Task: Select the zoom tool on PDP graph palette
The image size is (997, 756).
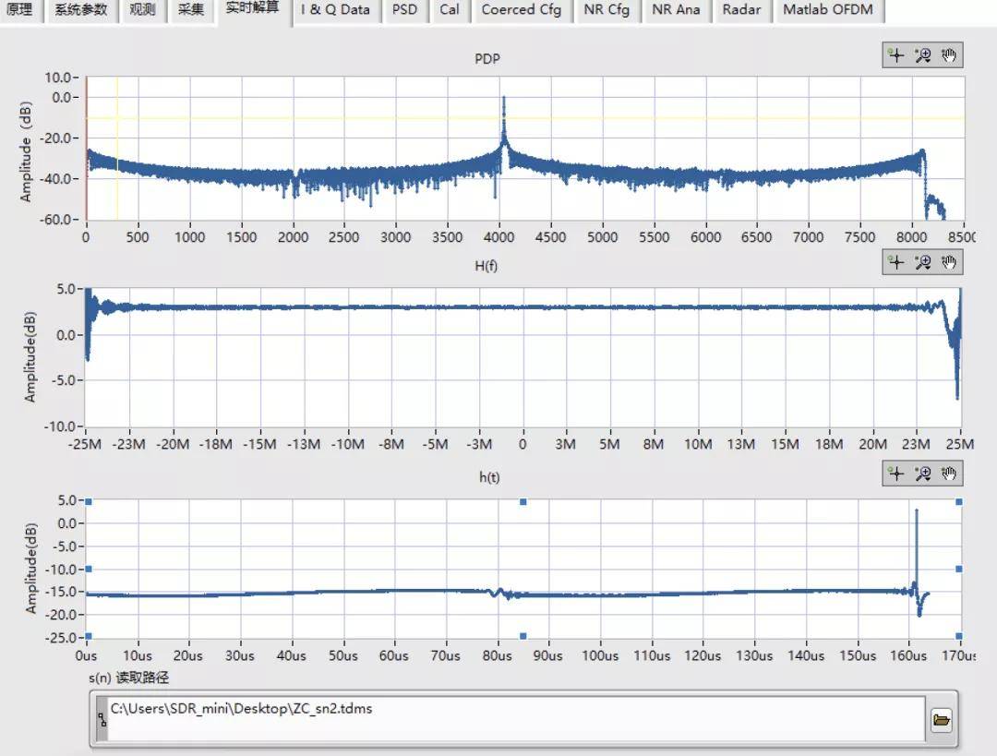Action: [922, 55]
